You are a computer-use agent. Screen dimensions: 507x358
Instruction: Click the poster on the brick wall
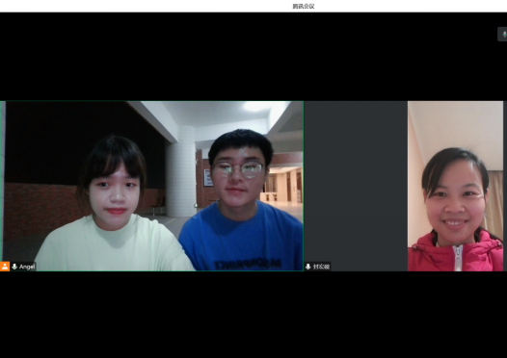click(x=208, y=178)
